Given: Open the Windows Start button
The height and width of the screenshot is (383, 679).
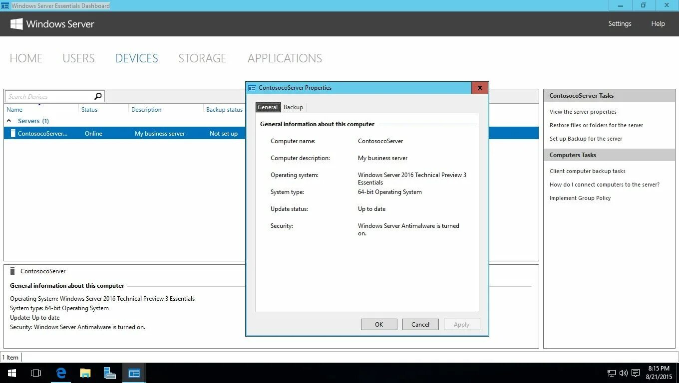Looking at the screenshot, I should pyautogui.click(x=12, y=373).
